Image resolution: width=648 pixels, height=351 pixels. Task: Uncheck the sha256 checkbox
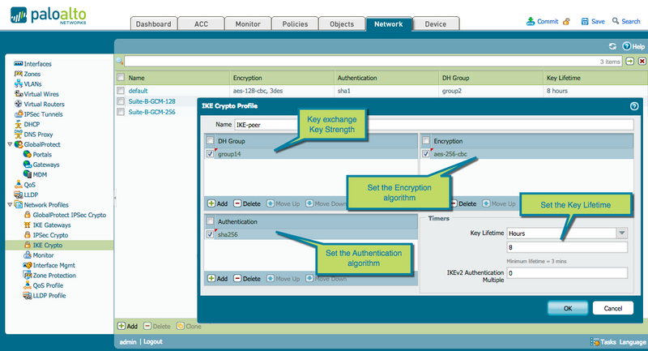tap(210, 234)
